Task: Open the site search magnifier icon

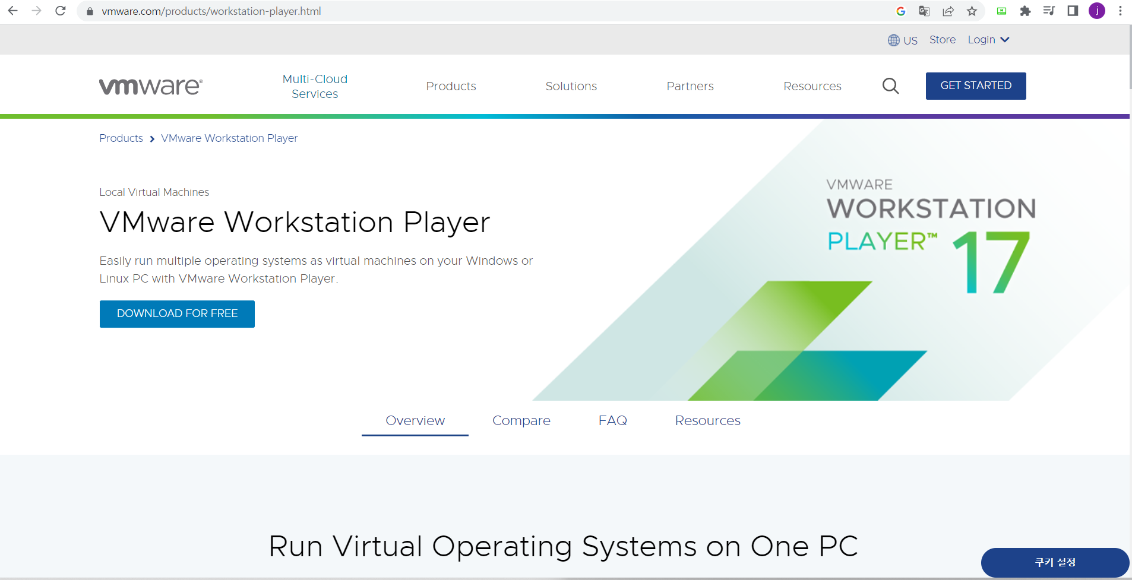Action: pyautogui.click(x=890, y=86)
